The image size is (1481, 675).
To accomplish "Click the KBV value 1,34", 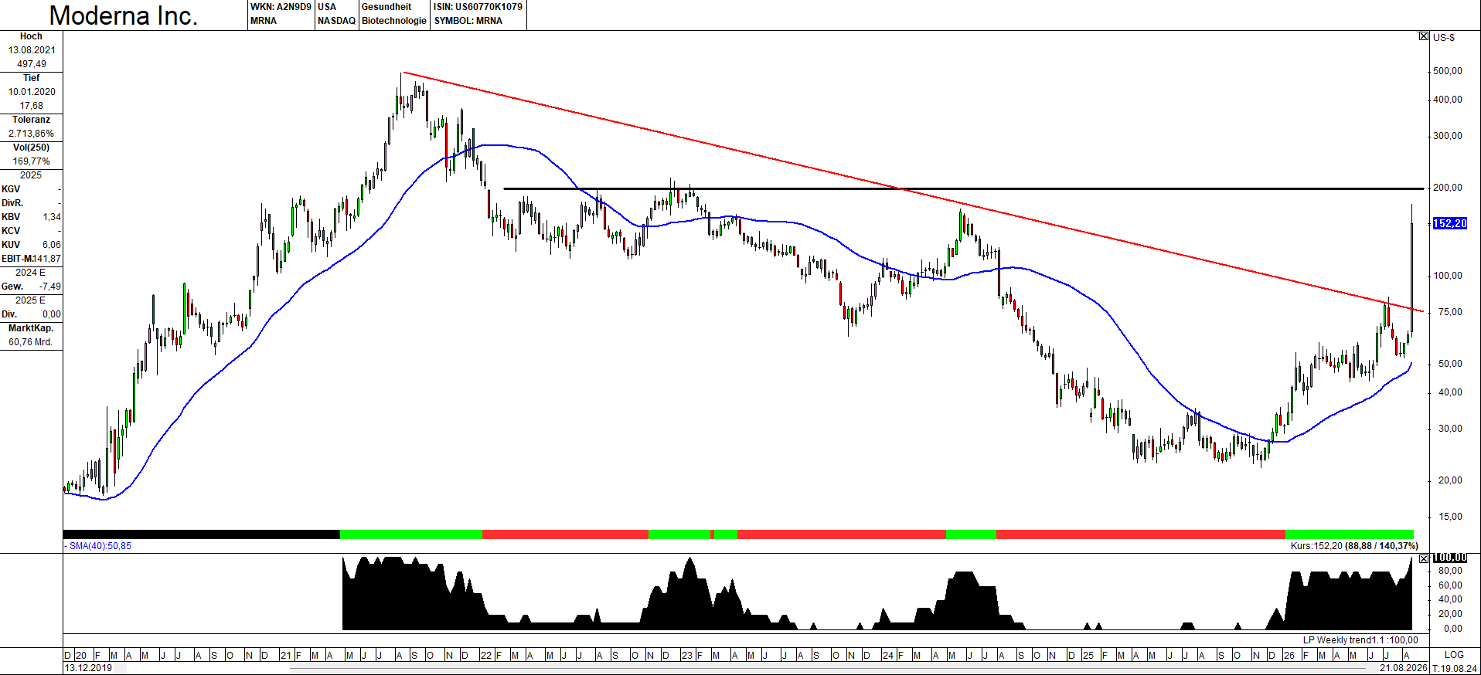I will pyautogui.click(x=52, y=217).
